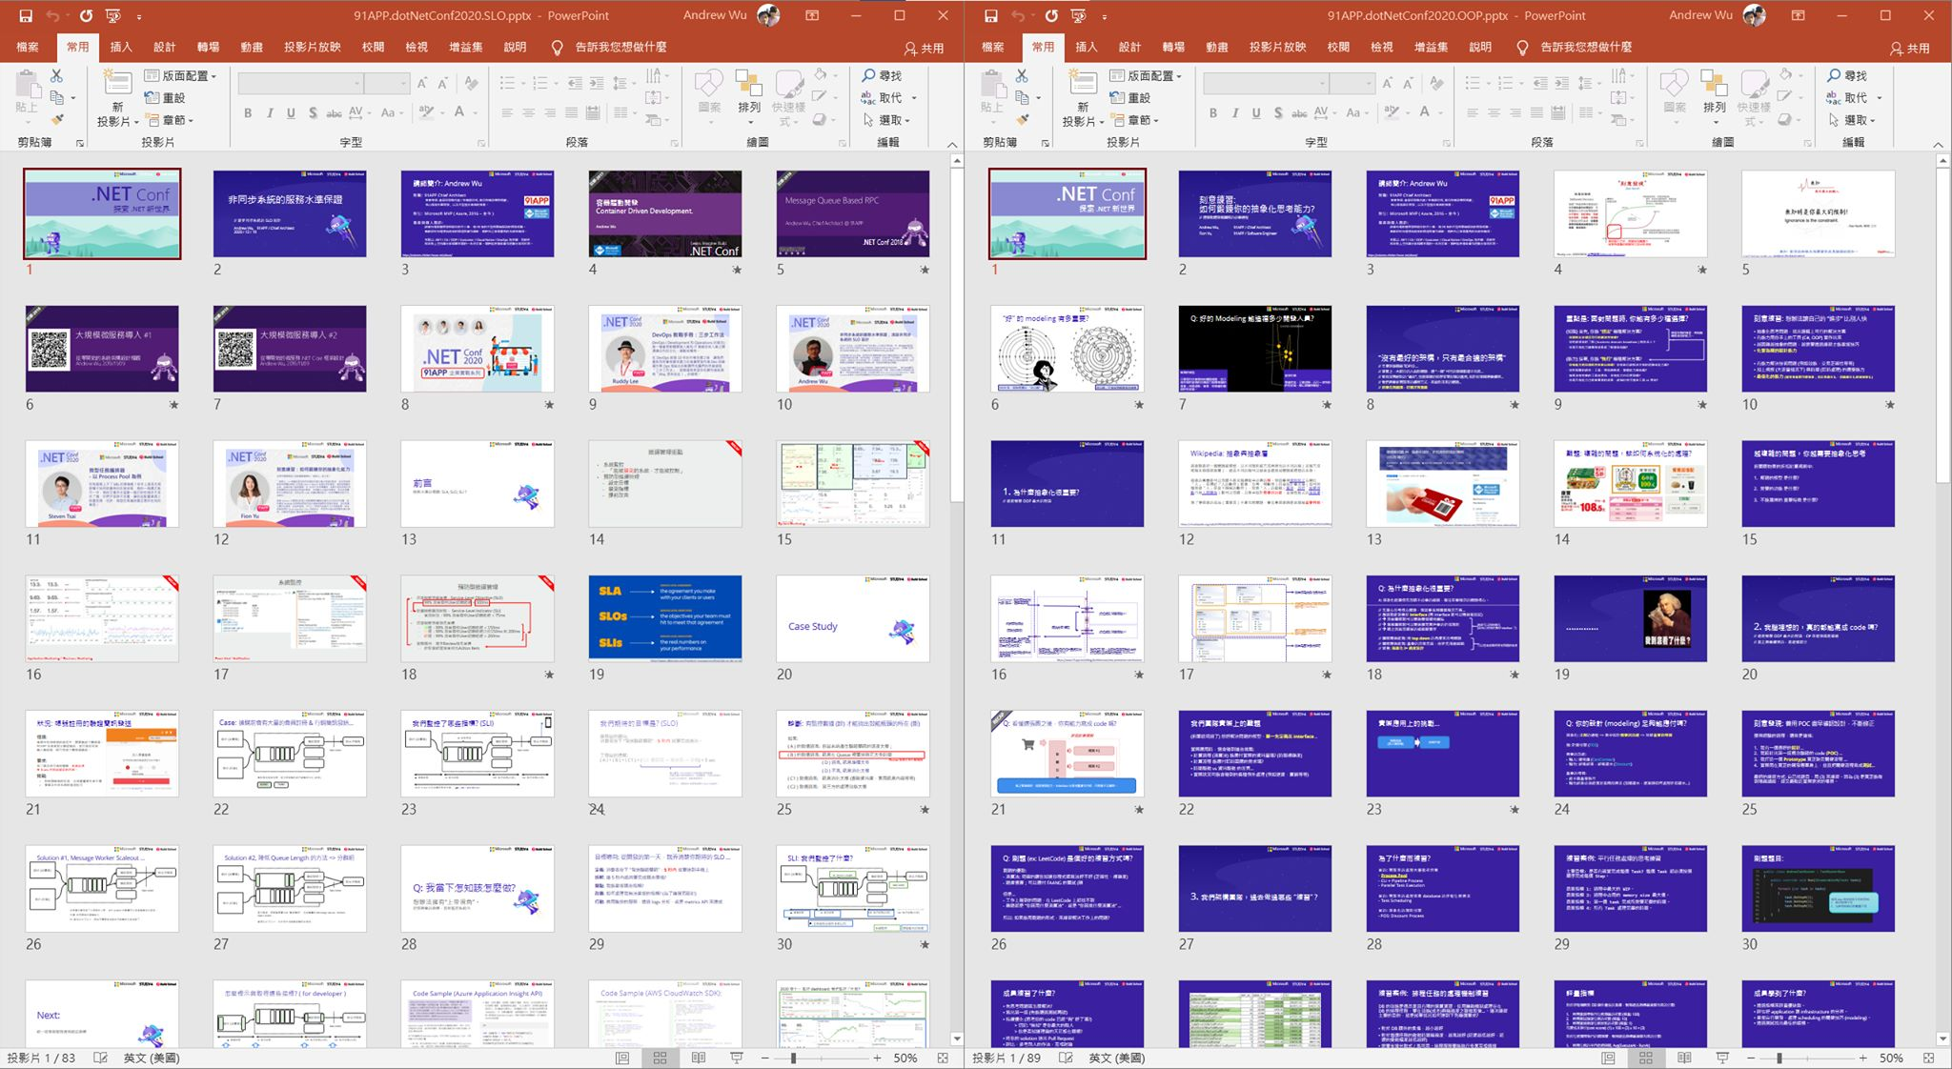Expand 選取 (Select) dropdown in left window
The width and height of the screenshot is (1952, 1069).
tap(908, 121)
